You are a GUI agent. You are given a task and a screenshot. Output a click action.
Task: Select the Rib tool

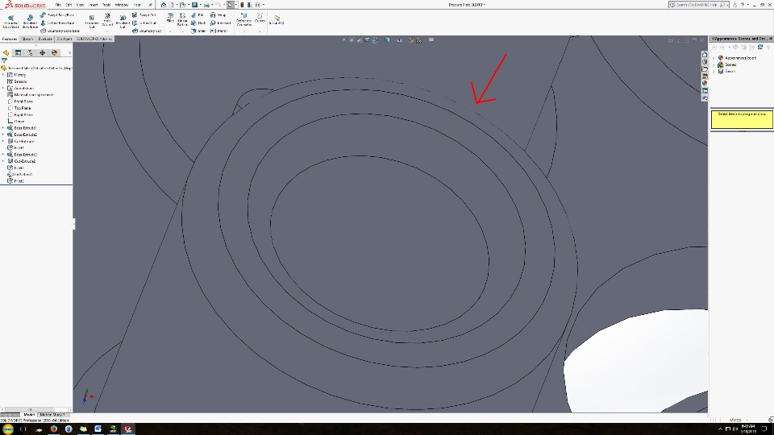[198, 15]
